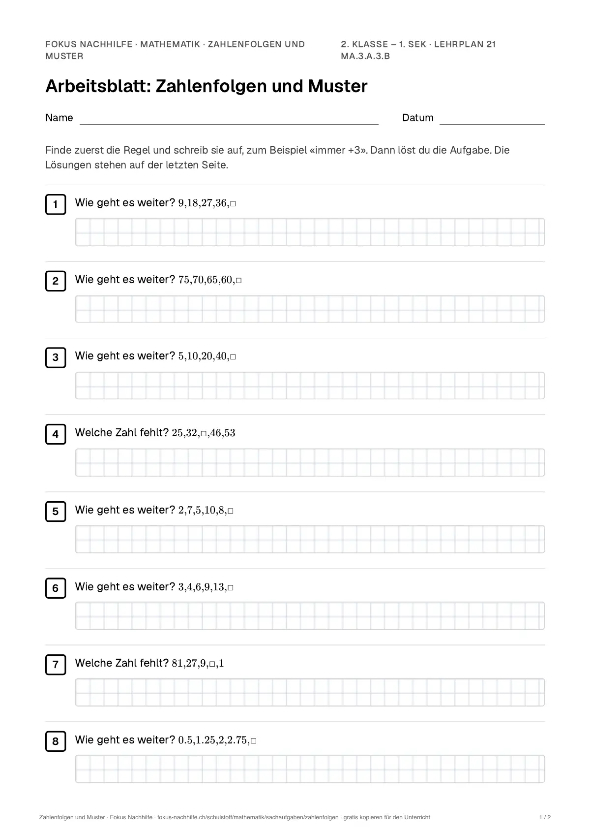Click the number 3 task box

(x=56, y=357)
